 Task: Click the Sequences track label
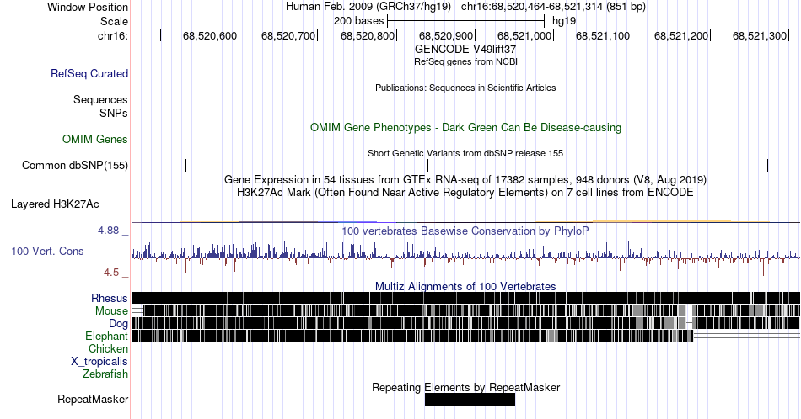click(100, 99)
